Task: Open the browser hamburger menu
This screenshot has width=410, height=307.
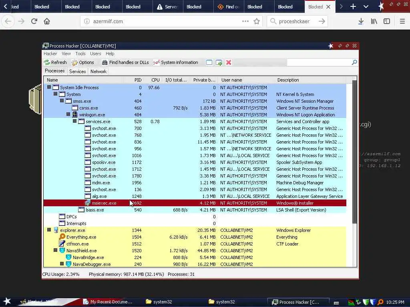Action: click(402, 21)
